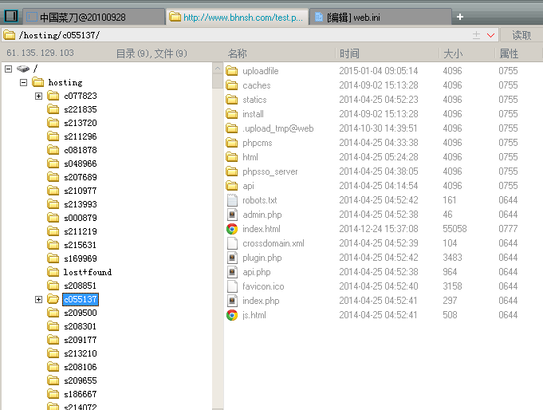
Task: Select folder s213720 in tree
Action: (x=81, y=123)
